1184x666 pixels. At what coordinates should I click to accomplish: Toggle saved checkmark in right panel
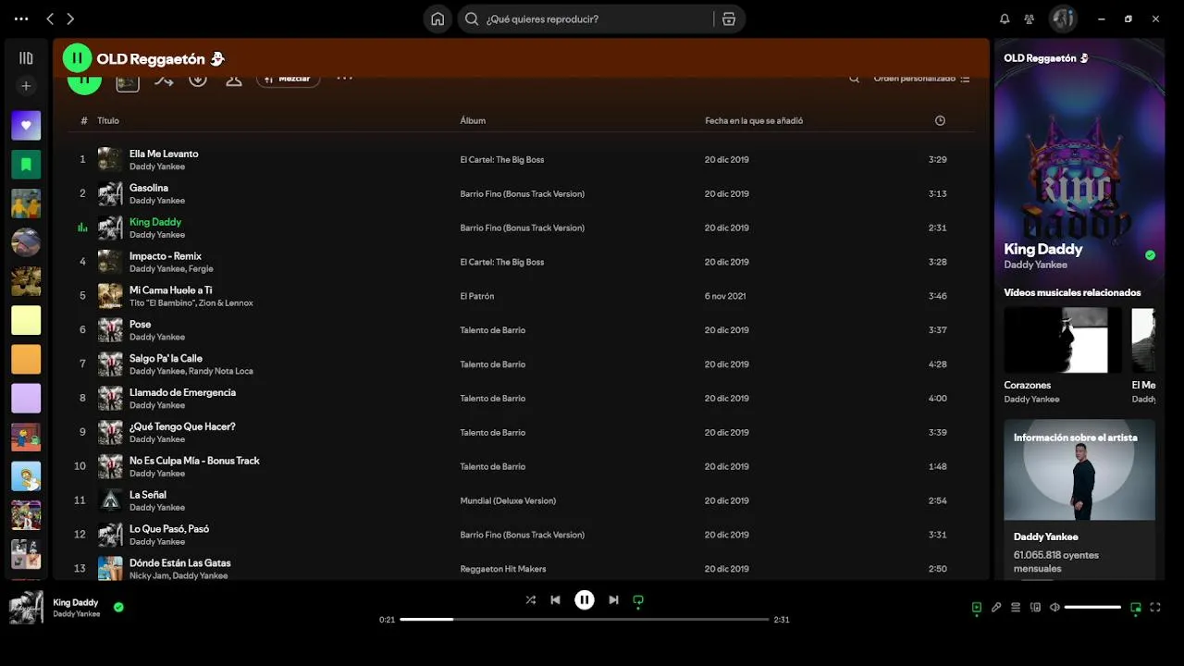click(x=1150, y=255)
